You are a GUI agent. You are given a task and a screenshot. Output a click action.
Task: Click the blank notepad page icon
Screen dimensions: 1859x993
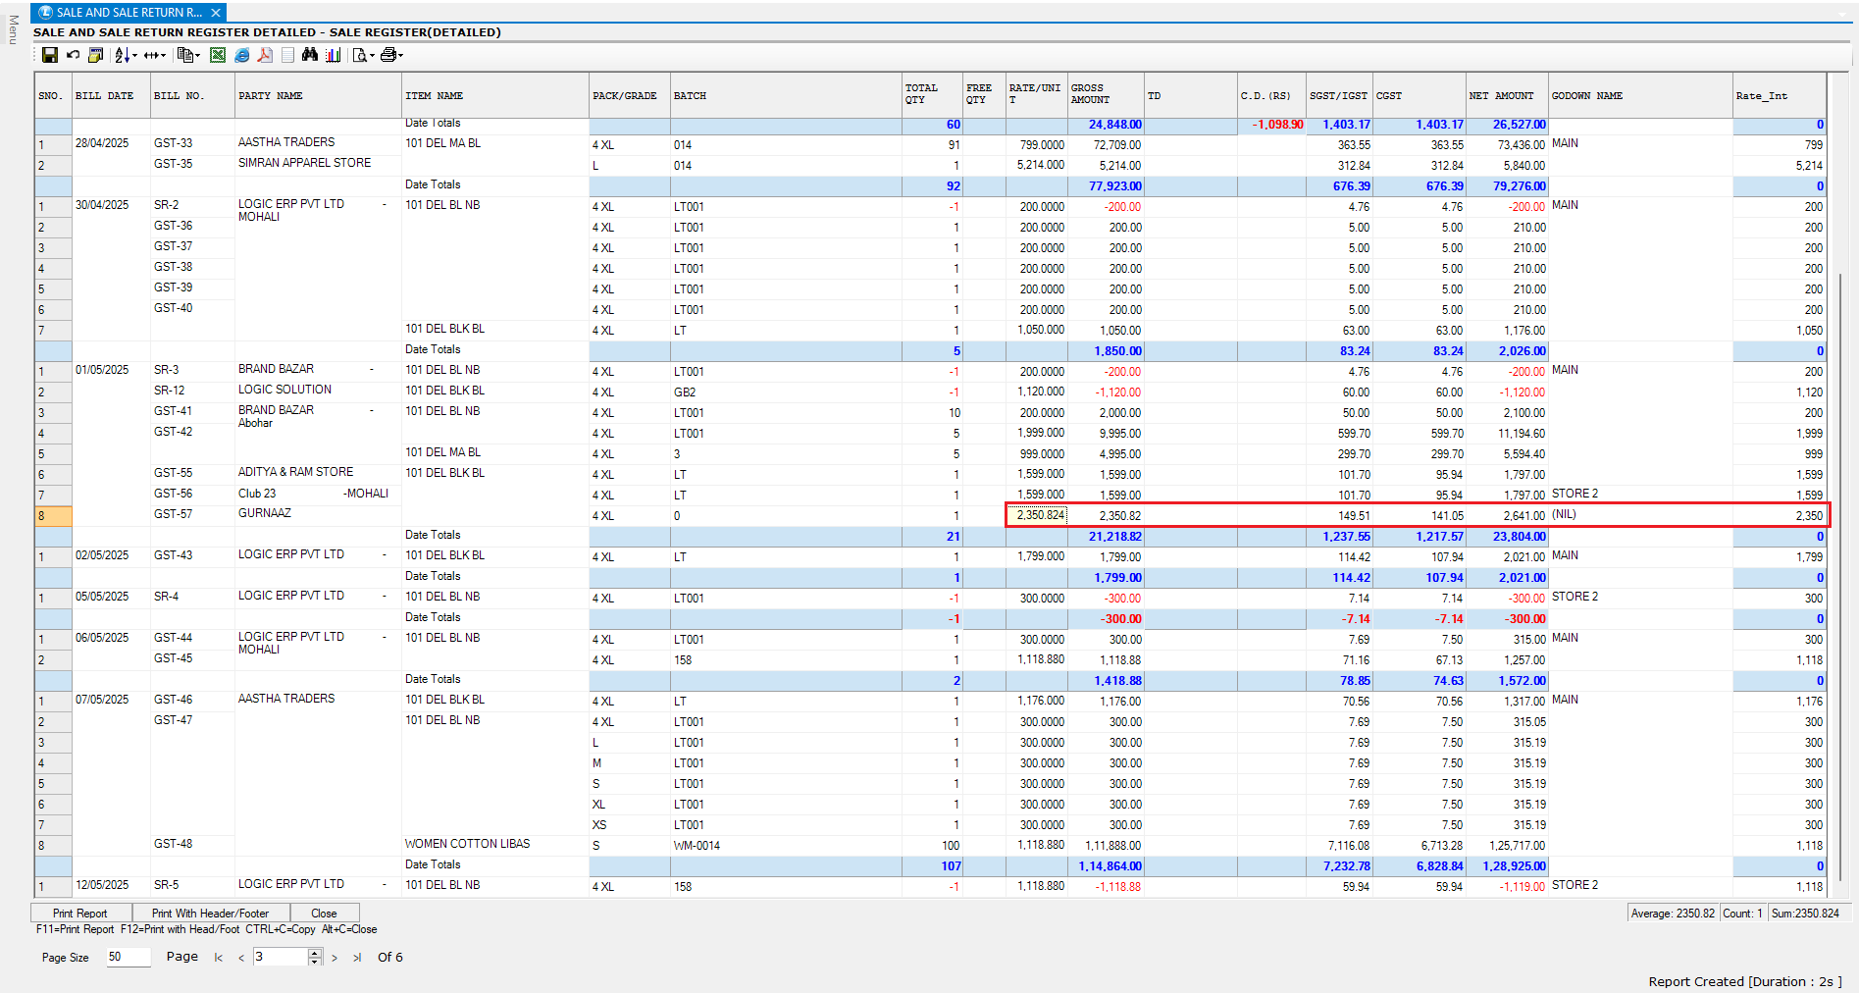tap(287, 55)
